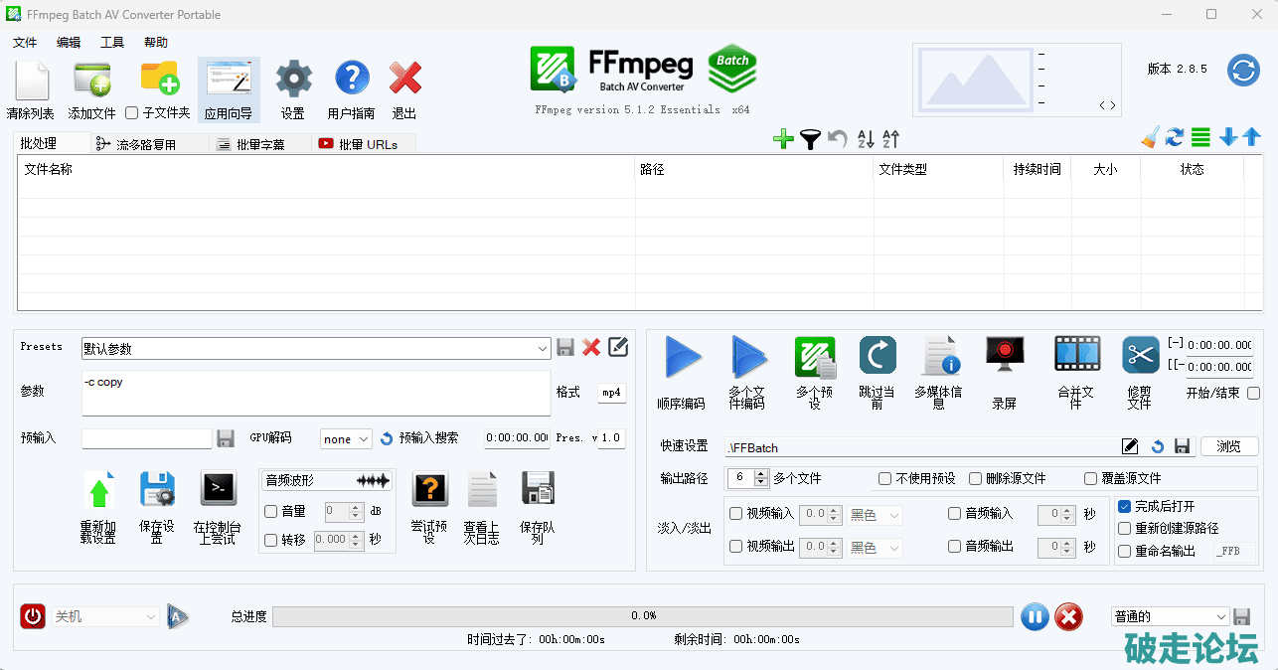The image size is (1278, 670).
Task: Start 顺序编码 sequential encoding
Action: pos(682,357)
